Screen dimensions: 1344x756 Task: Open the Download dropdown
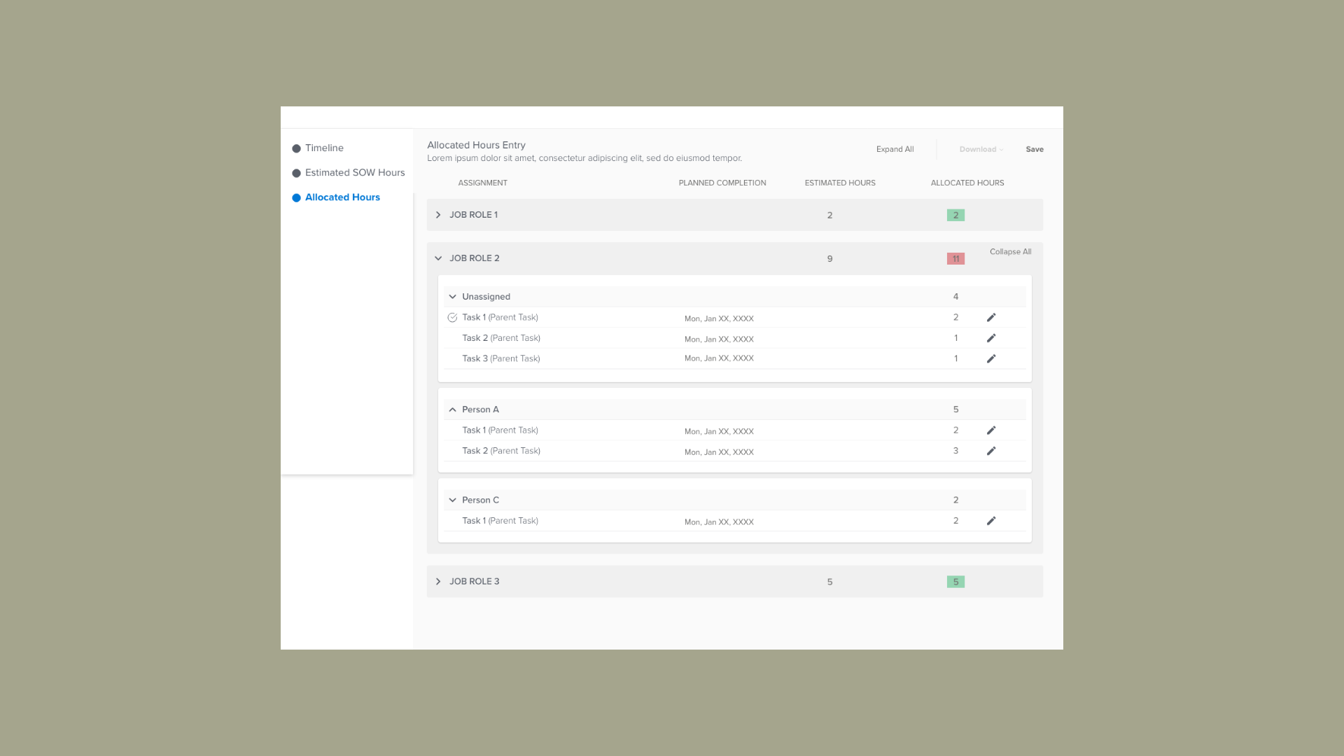point(981,149)
